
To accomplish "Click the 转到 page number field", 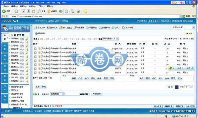I will click(x=187, y=87).
